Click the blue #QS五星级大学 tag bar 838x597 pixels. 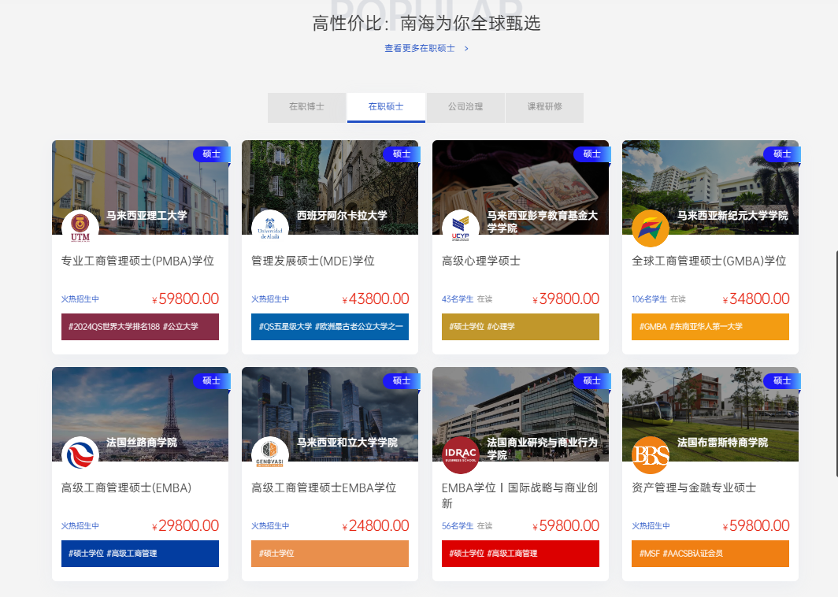tap(330, 327)
